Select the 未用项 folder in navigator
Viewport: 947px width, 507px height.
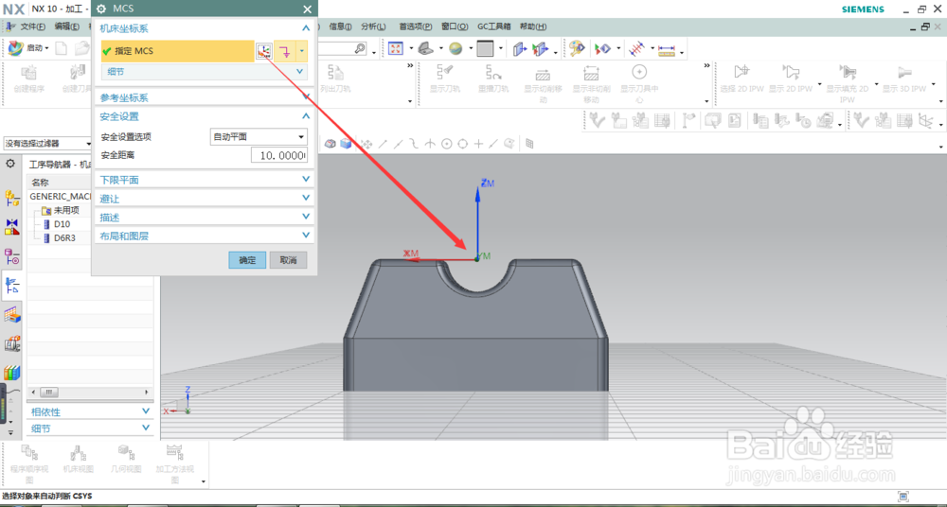(x=66, y=211)
